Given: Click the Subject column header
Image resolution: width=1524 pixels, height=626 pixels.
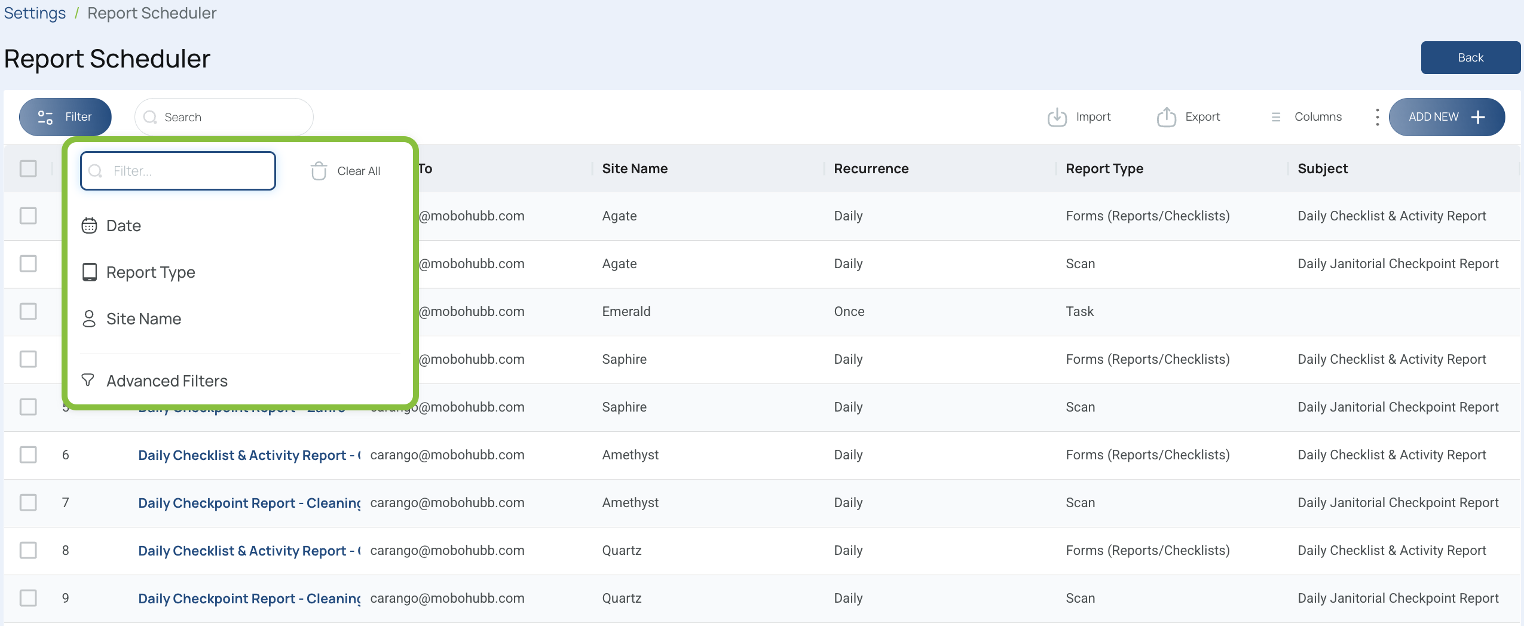Looking at the screenshot, I should coord(1323,168).
